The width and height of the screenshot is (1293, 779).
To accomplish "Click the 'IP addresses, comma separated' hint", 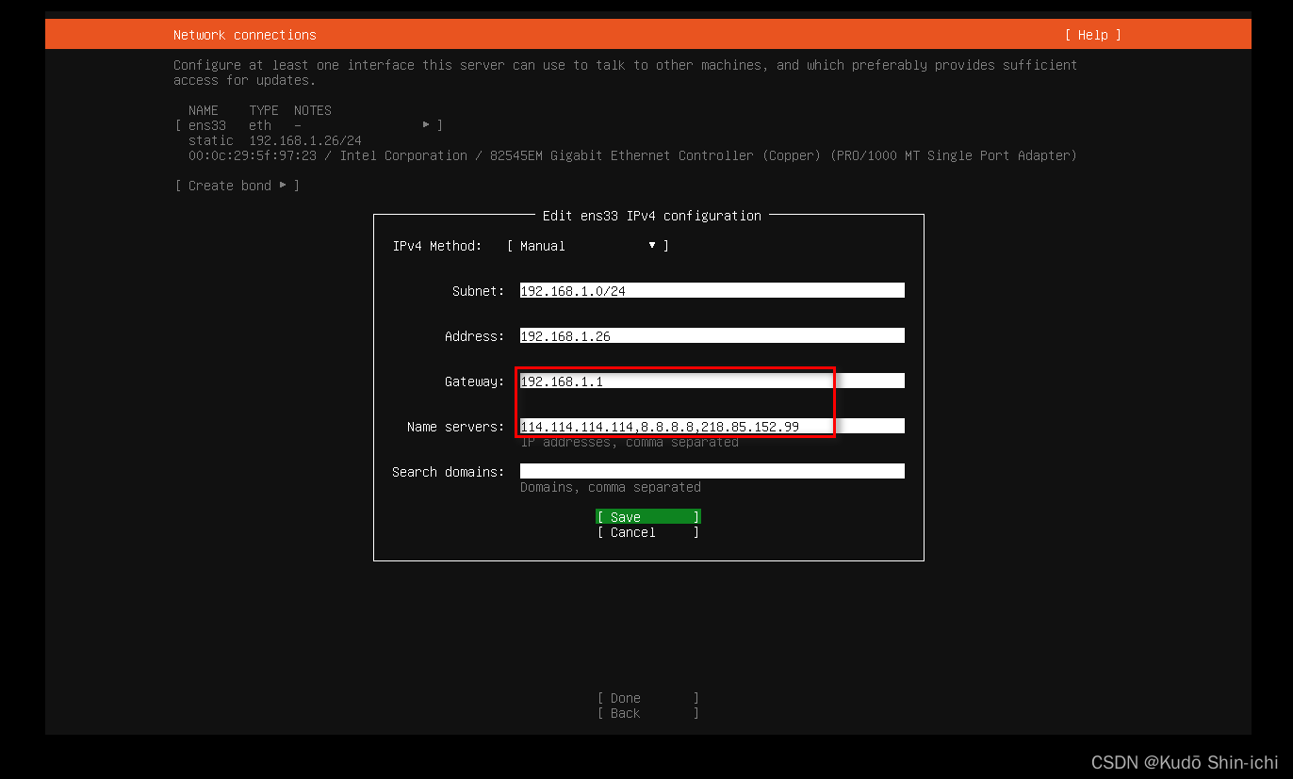I will (629, 442).
